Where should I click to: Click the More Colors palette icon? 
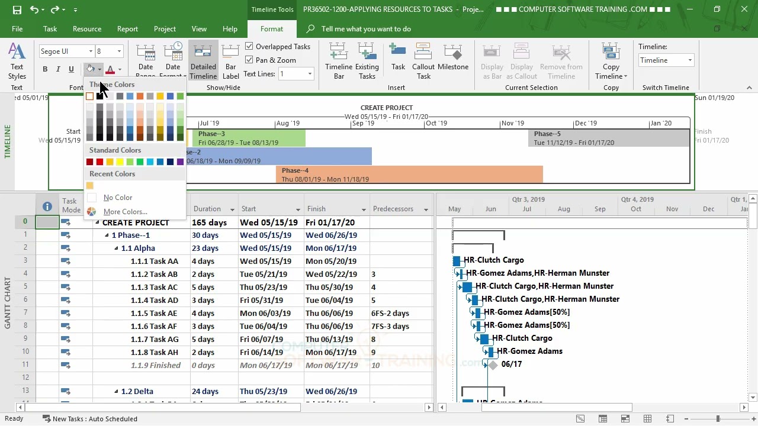click(92, 211)
